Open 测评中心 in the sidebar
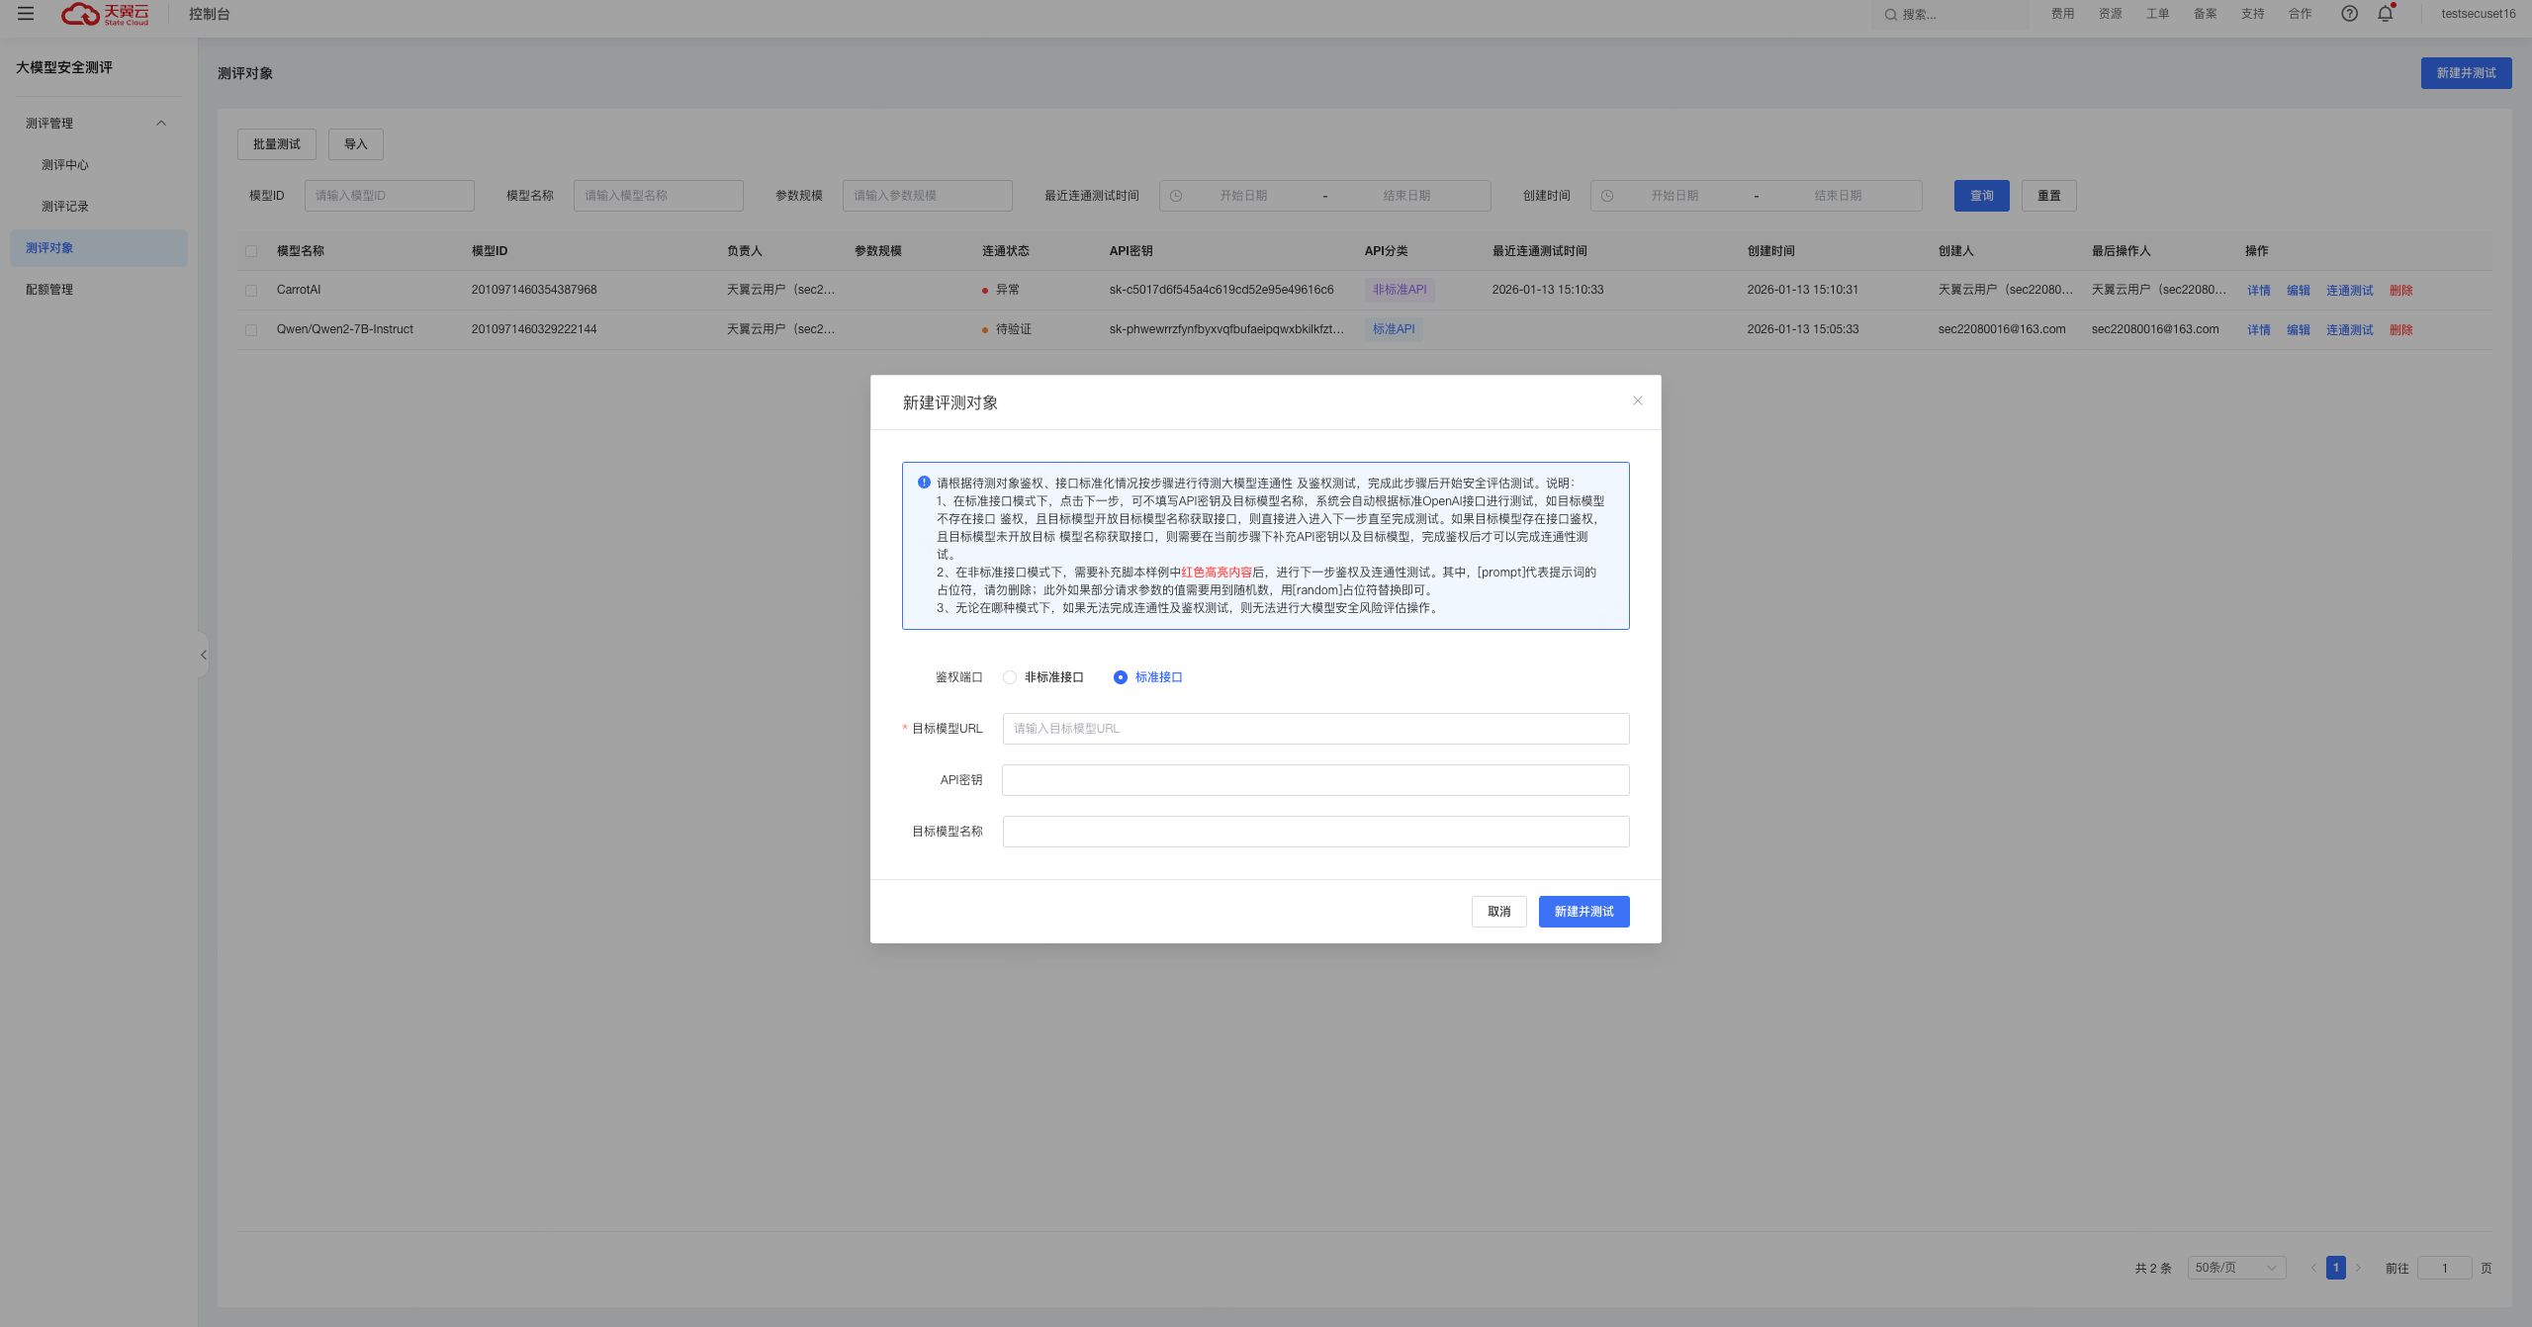This screenshot has width=2532, height=1327. click(x=65, y=165)
